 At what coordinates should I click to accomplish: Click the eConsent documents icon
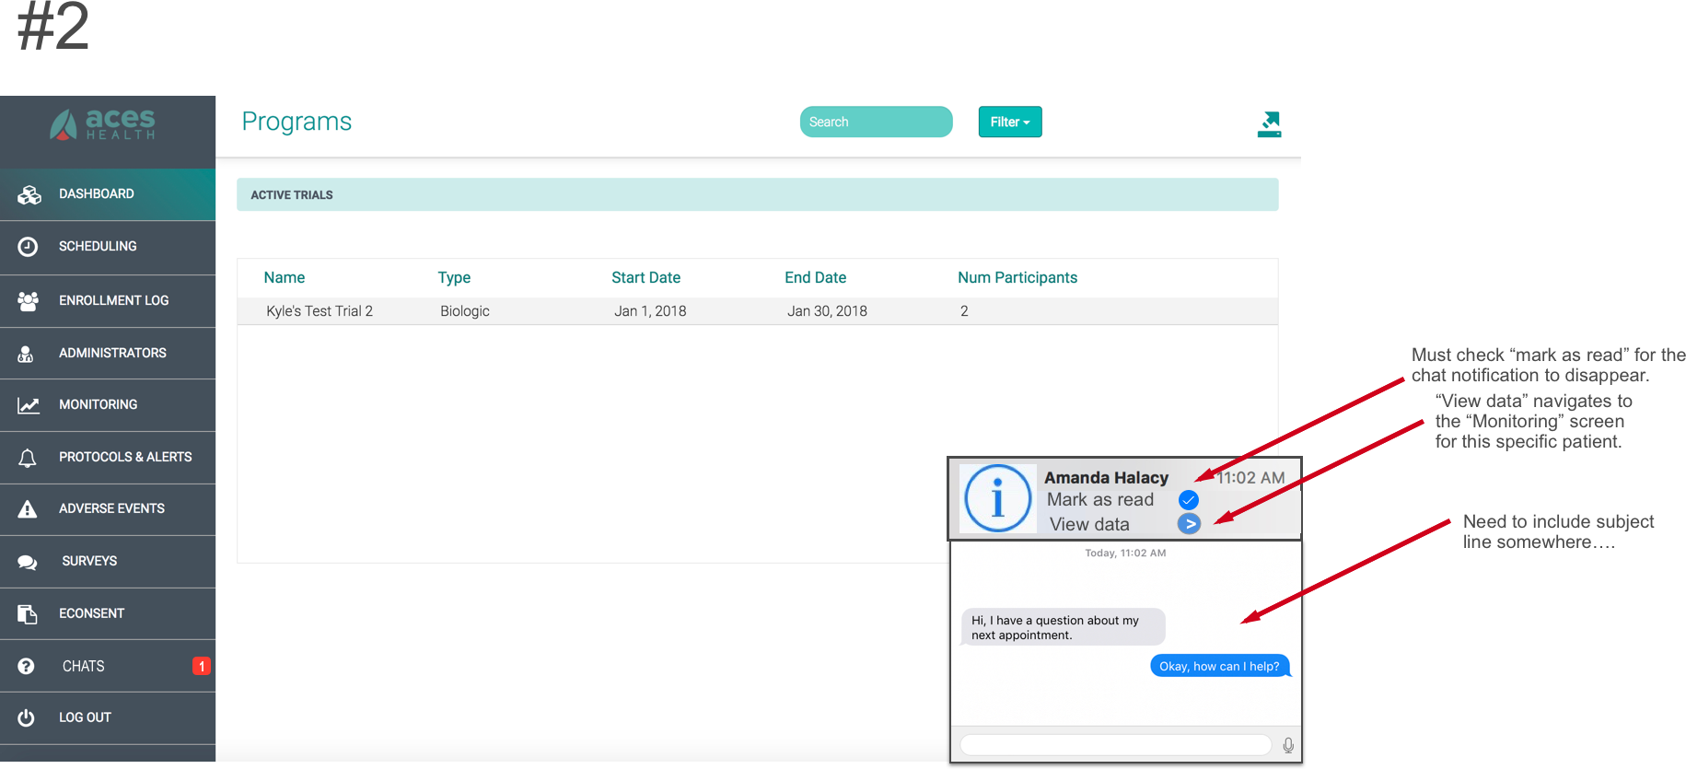pyautogui.click(x=28, y=614)
